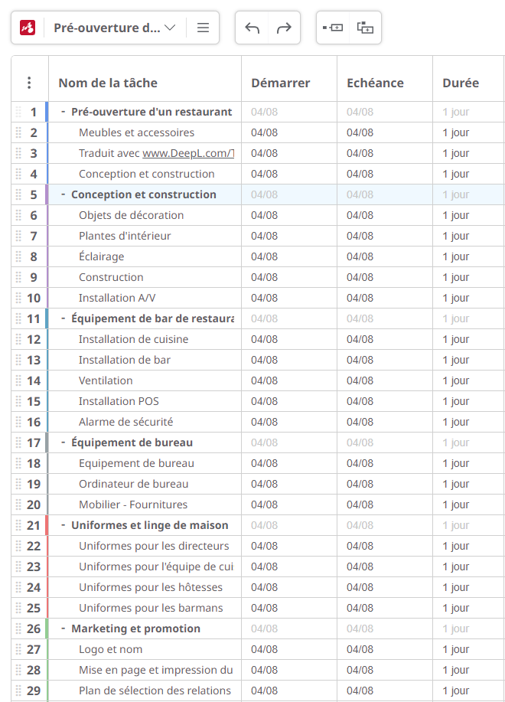
Task: Select the Meubles et accessoires task
Action: (136, 132)
